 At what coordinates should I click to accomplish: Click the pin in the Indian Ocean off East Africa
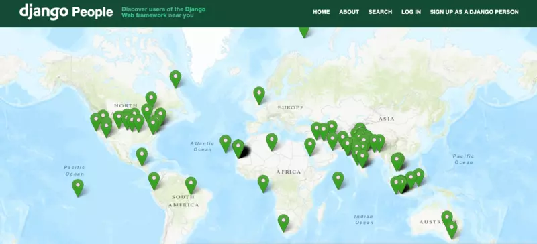(x=338, y=180)
